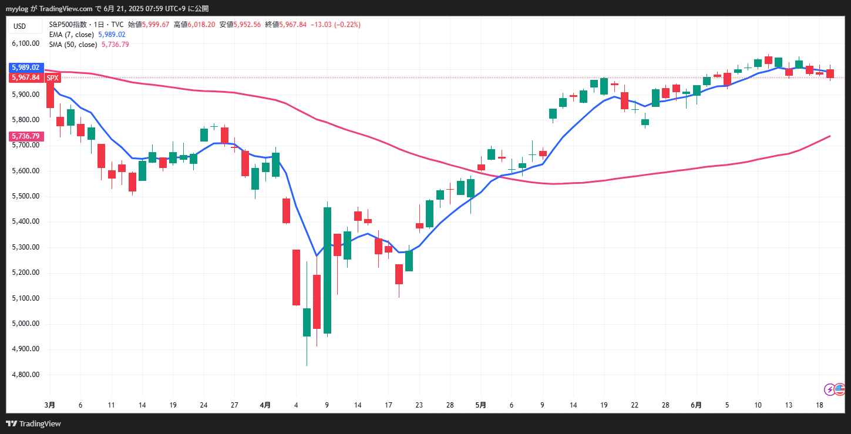Click the 11 date axis label
Viewport: 851px width, 434px height.
tap(111, 405)
